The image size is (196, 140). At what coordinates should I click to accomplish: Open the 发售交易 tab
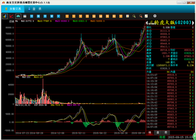[x=13, y=9]
